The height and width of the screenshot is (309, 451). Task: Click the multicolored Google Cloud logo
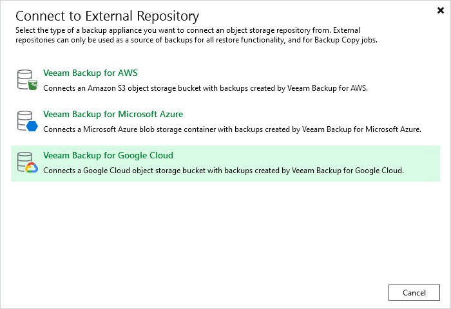coord(32,167)
